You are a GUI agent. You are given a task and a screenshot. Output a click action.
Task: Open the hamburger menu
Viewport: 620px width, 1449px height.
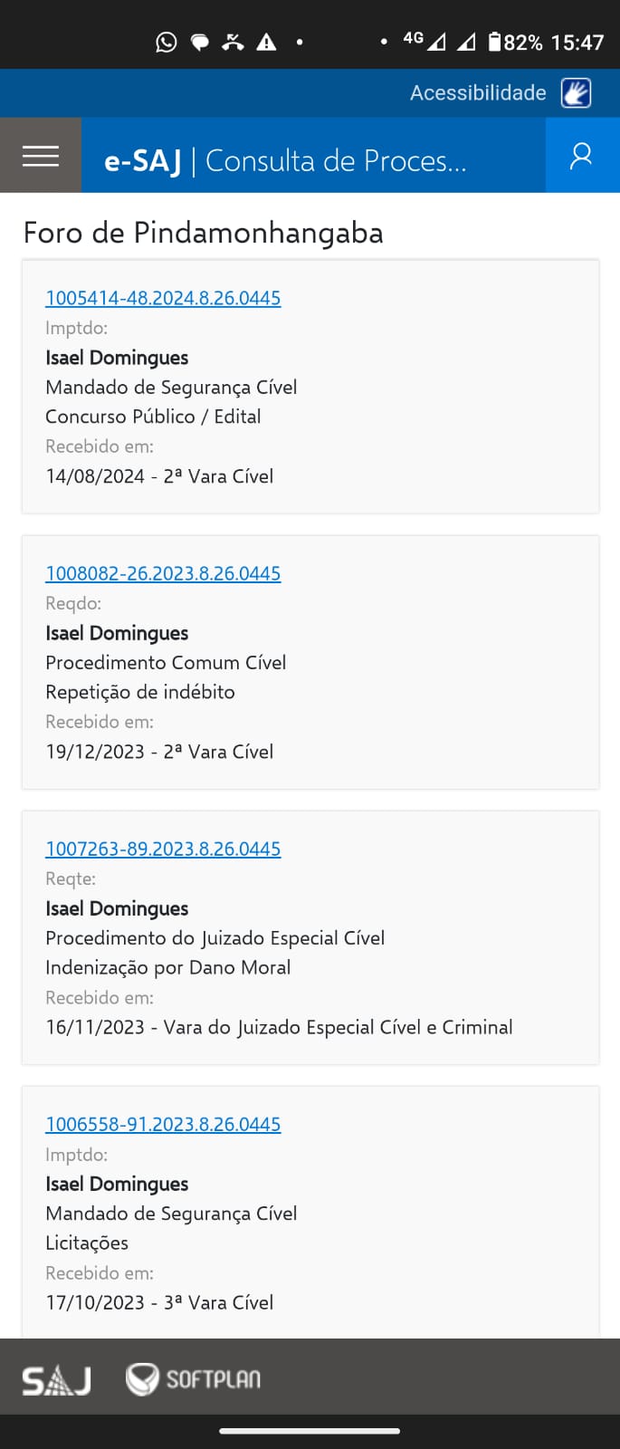tap(41, 155)
